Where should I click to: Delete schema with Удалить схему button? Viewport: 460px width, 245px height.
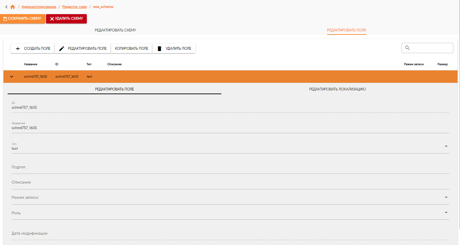tap(66, 19)
